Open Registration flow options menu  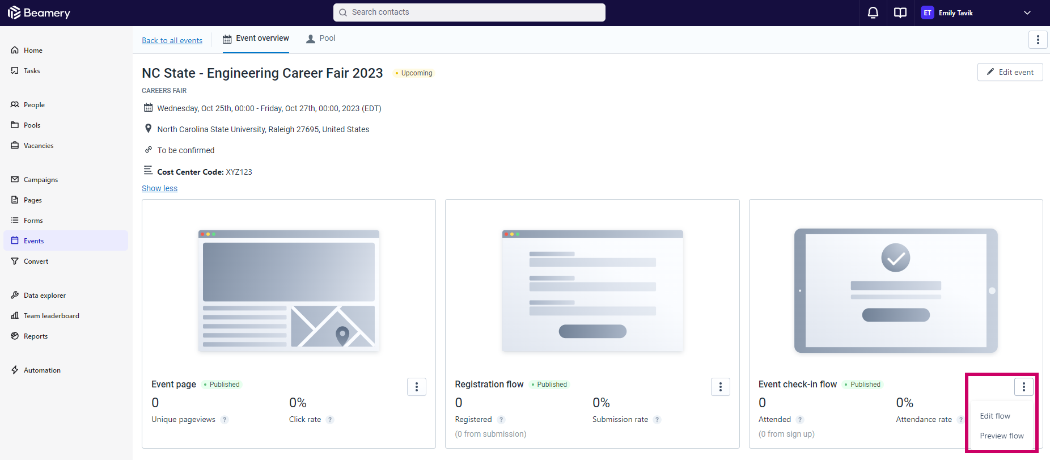pyautogui.click(x=721, y=387)
